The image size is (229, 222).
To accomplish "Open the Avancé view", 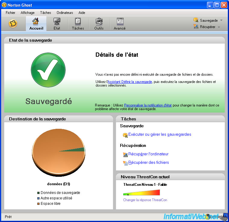I will (120, 24).
